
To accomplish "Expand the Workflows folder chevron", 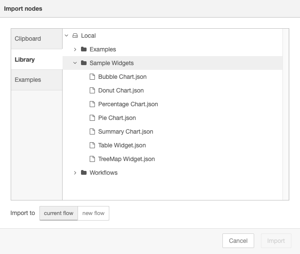I will coord(75,173).
